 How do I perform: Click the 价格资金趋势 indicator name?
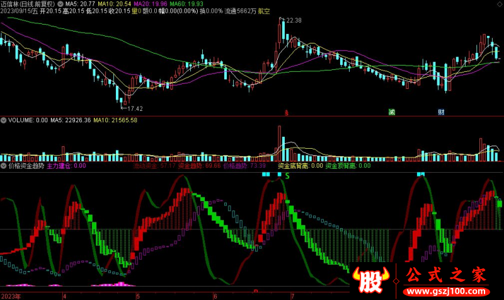tap(26, 166)
